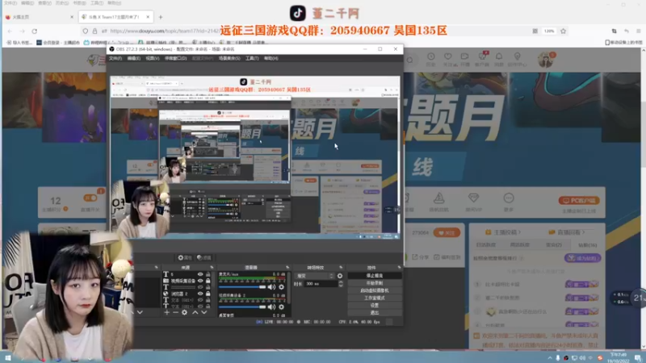Toggle visibility of source named 5
646x363 pixels.
[x=200, y=274]
